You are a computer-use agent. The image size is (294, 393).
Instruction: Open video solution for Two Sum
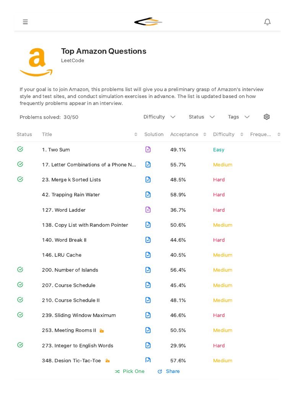coord(148,150)
